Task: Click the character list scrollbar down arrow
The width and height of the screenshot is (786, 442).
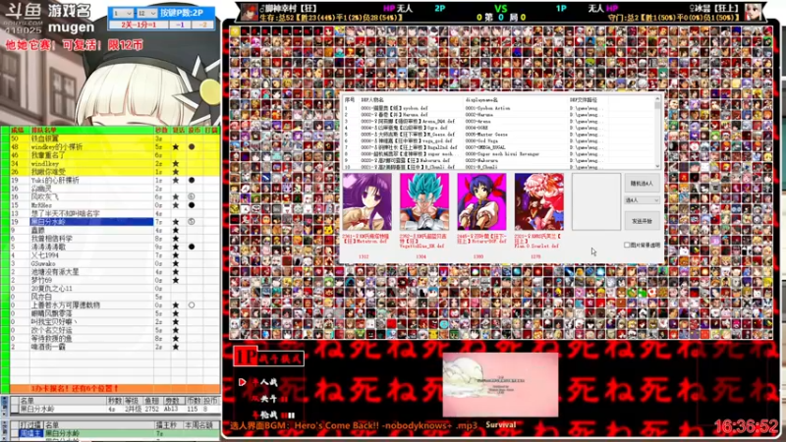Action: pos(657,166)
